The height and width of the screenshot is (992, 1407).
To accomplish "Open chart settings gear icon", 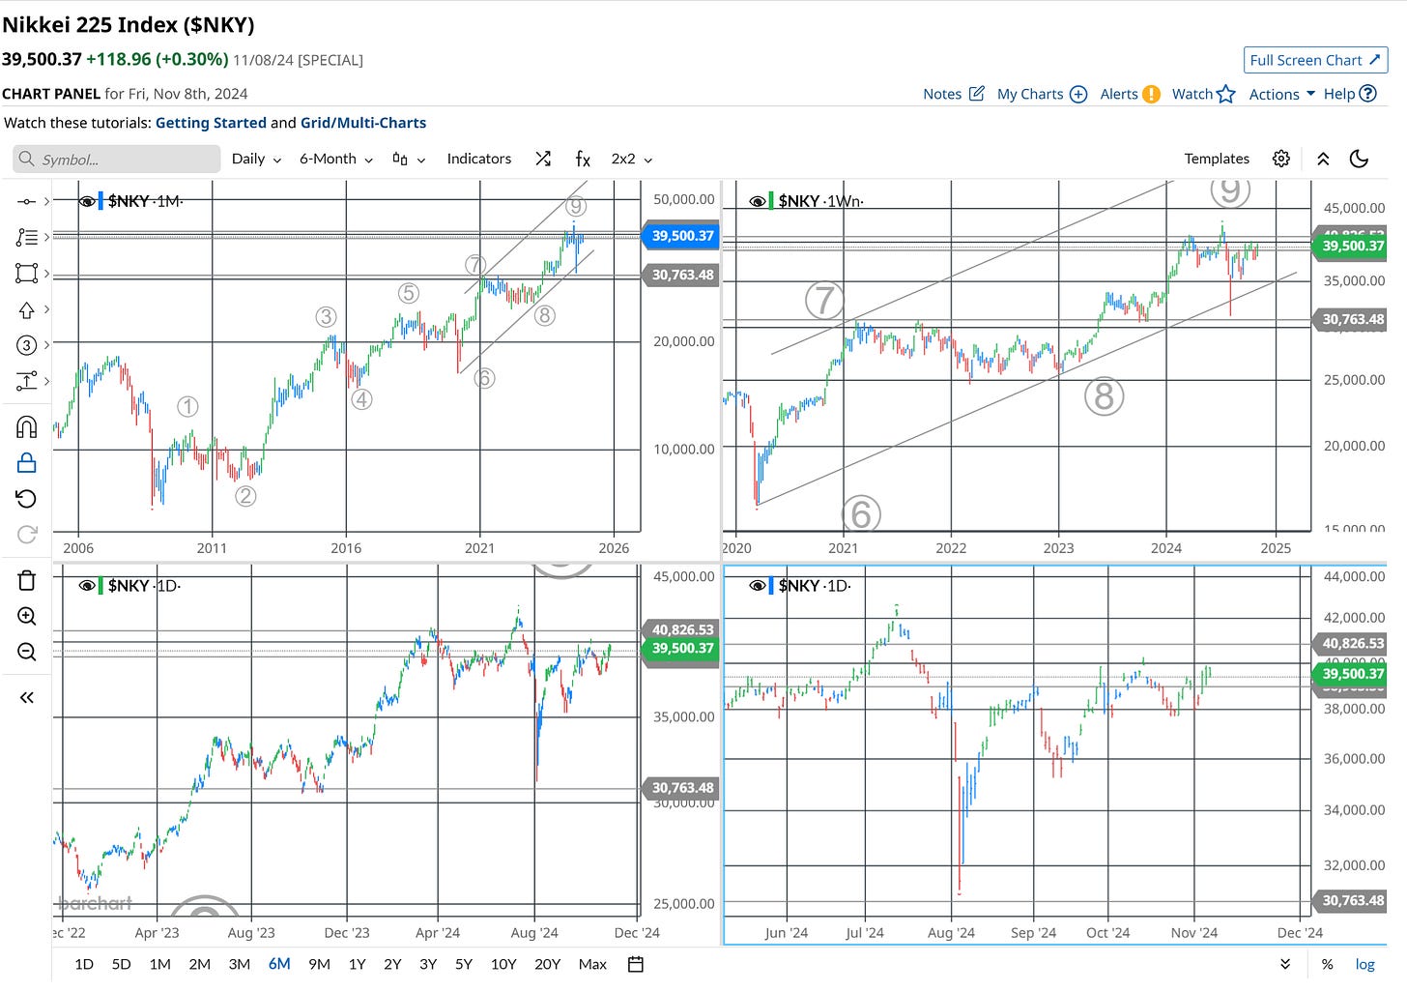I will tap(1281, 159).
